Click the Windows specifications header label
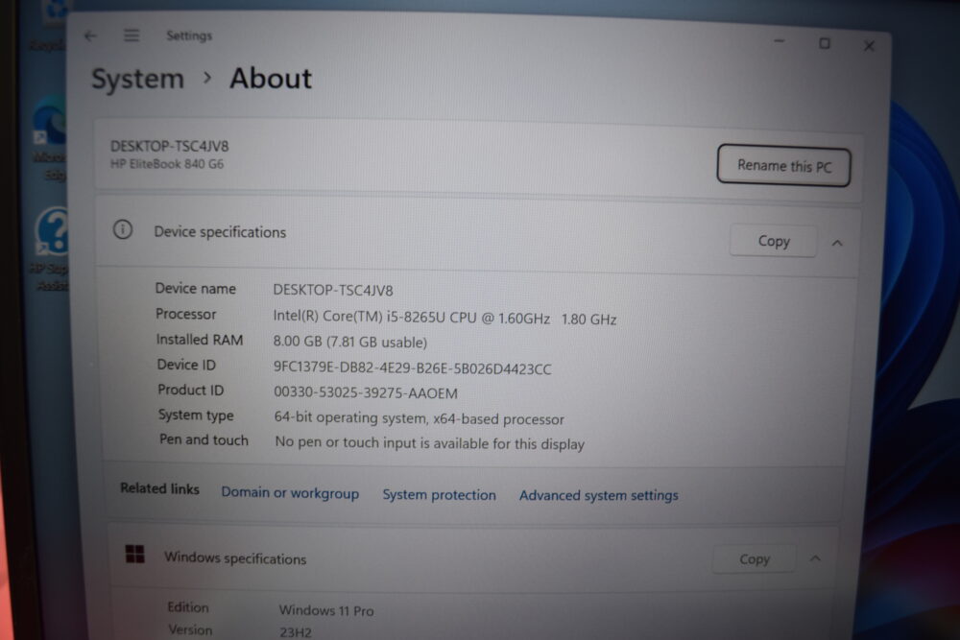This screenshot has width=960, height=640. 235,558
